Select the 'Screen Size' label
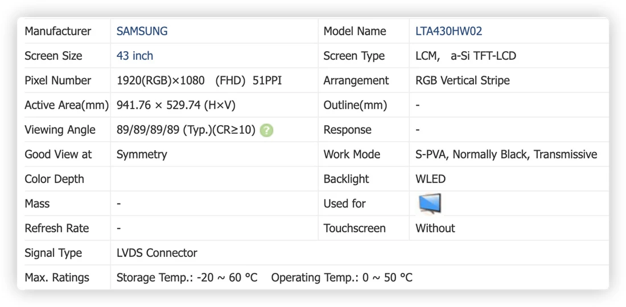This screenshot has height=307, width=626. [53, 56]
